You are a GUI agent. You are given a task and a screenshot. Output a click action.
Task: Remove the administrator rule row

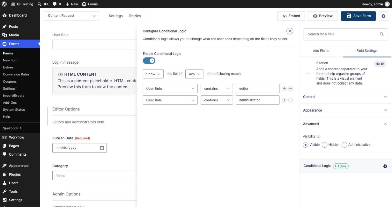pos(291,100)
